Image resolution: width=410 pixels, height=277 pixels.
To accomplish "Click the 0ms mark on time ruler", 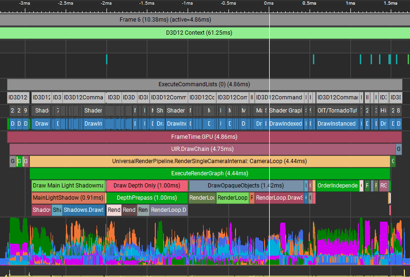I will [269, 3].
